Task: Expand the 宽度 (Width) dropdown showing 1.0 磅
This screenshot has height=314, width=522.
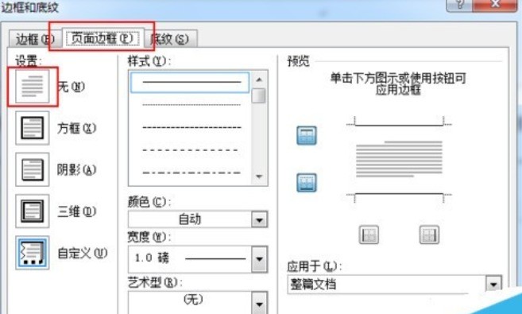Action: click(x=198, y=259)
